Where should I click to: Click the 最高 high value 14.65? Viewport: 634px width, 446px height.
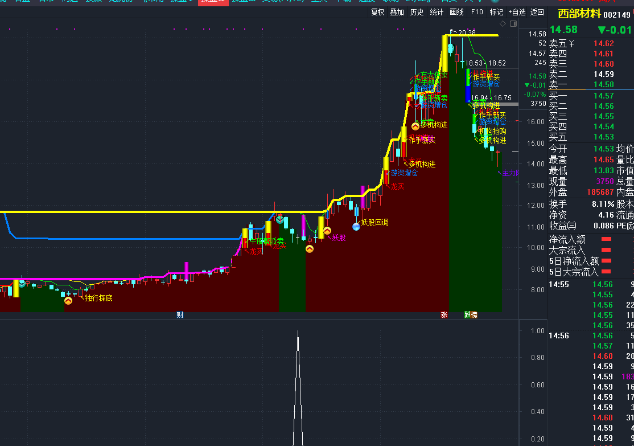[x=604, y=160]
